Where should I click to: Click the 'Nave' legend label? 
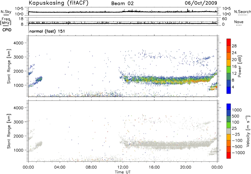[x=239, y=22]
